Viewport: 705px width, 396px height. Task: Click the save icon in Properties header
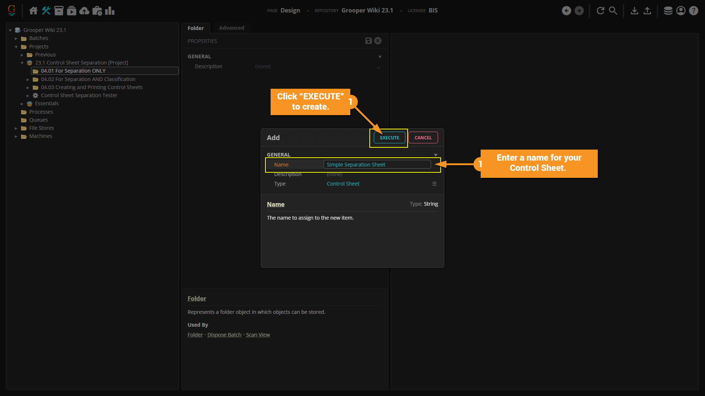(x=368, y=41)
